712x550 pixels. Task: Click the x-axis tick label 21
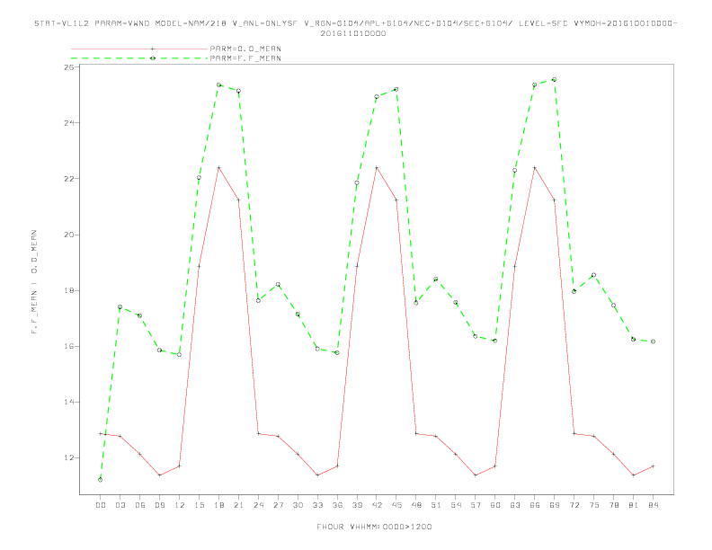click(x=238, y=505)
